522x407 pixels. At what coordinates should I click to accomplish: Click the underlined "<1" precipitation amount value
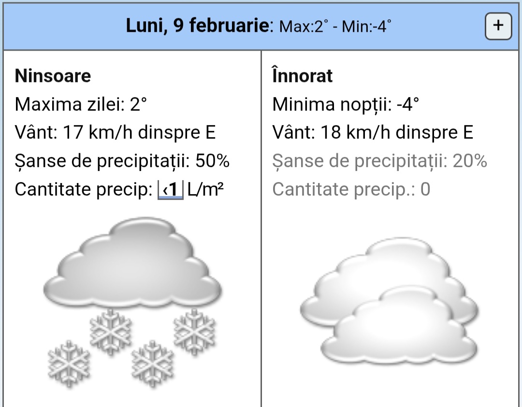[171, 190]
